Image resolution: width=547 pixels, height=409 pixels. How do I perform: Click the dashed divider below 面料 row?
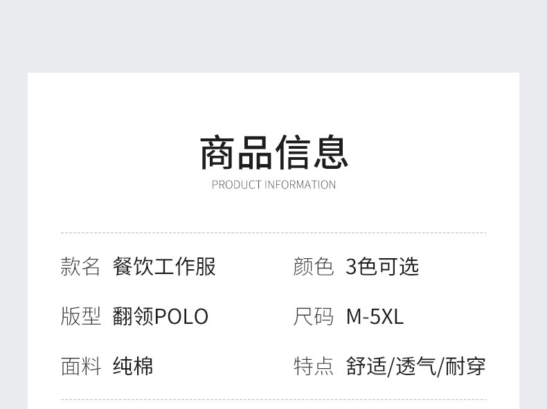coord(273,399)
